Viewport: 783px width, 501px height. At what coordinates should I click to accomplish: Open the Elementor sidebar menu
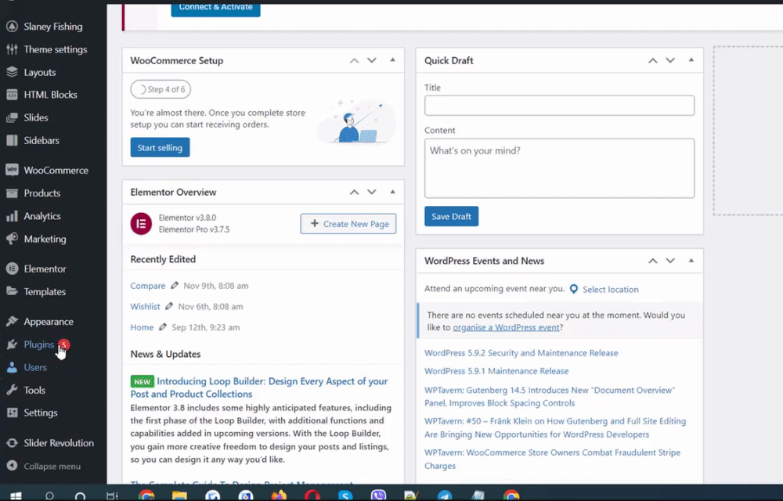[x=45, y=269]
